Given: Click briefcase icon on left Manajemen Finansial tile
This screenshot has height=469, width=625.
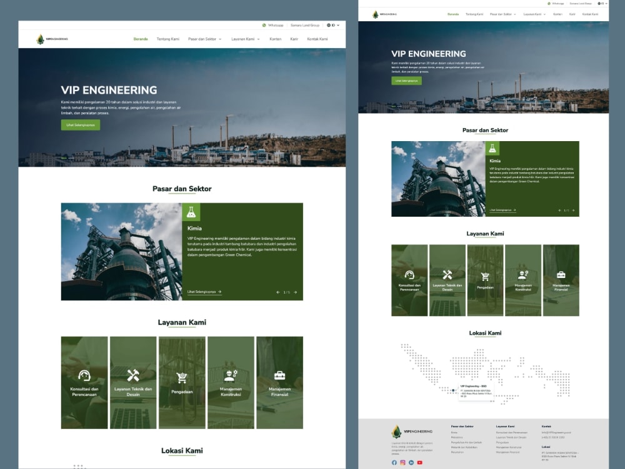Looking at the screenshot, I should 280,375.
